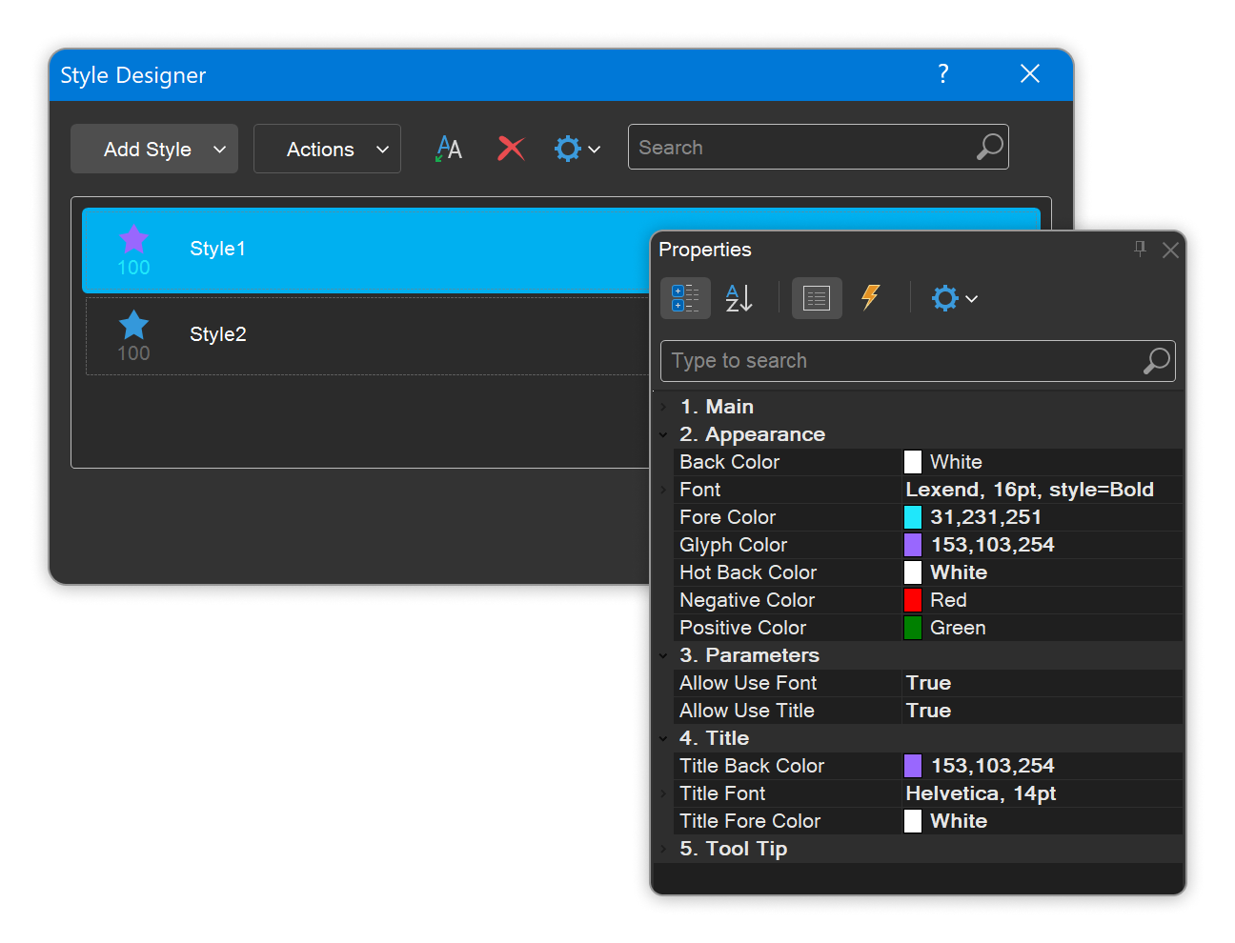Image resolution: width=1235 pixels, height=943 pixels.
Task: Click the Negative Color red swatch
Action: tap(913, 600)
